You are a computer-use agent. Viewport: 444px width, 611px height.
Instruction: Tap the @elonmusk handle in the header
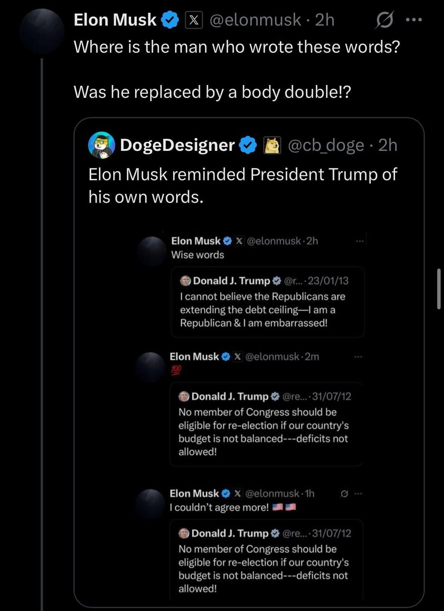point(255,20)
